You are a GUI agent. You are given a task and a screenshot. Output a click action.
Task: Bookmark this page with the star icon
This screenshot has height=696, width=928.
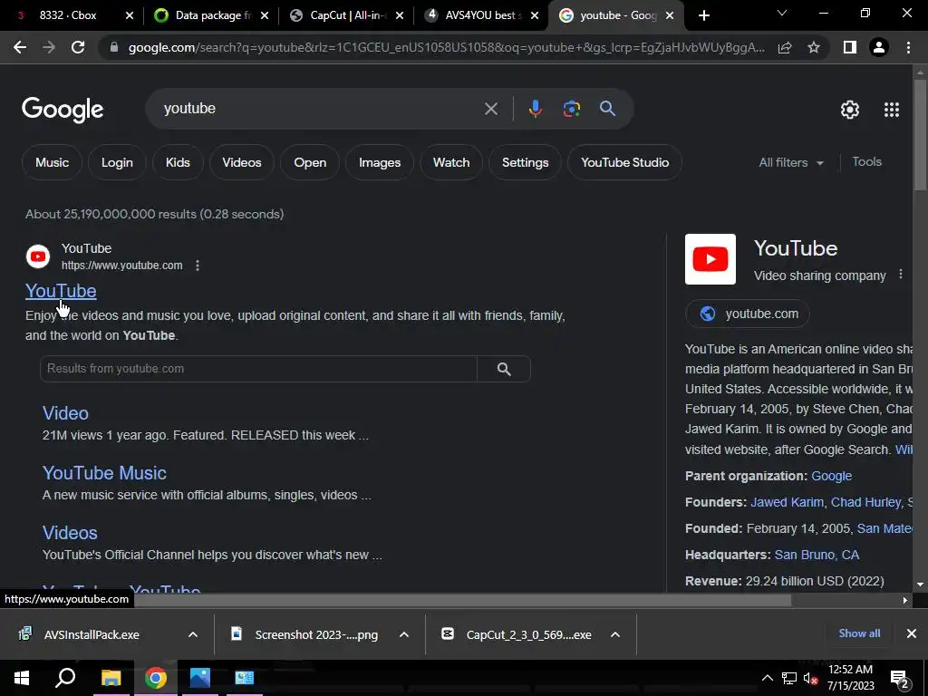point(814,47)
